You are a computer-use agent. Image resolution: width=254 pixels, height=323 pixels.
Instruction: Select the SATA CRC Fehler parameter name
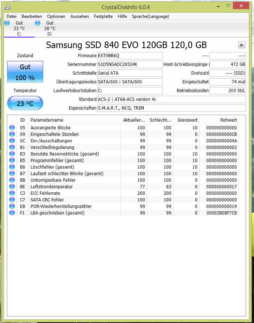coord(47,200)
